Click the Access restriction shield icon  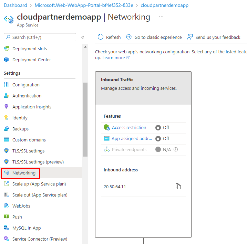point(106,127)
